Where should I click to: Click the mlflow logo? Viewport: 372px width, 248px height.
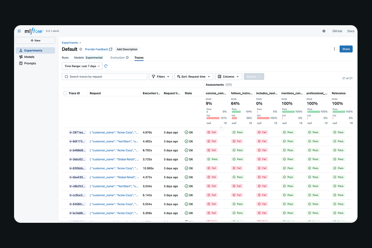click(33, 31)
